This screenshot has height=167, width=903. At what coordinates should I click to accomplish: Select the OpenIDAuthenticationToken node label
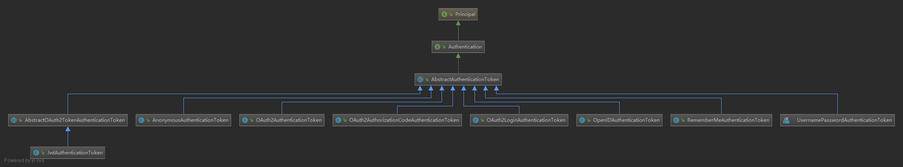pos(626,120)
